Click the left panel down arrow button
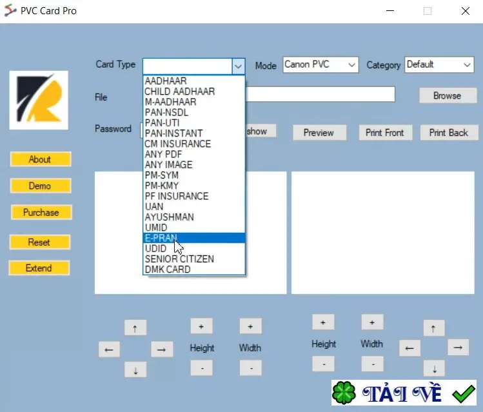The image size is (483, 412). tap(135, 370)
